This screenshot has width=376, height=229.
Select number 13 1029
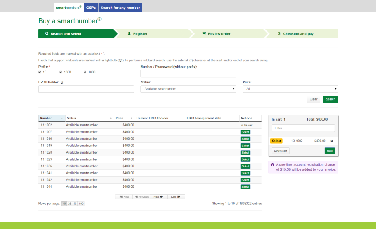245,159
